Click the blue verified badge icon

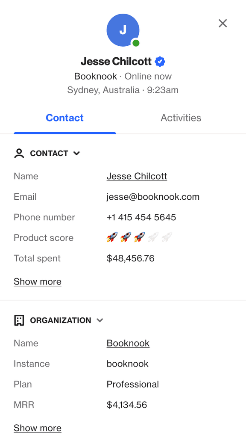pos(160,62)
